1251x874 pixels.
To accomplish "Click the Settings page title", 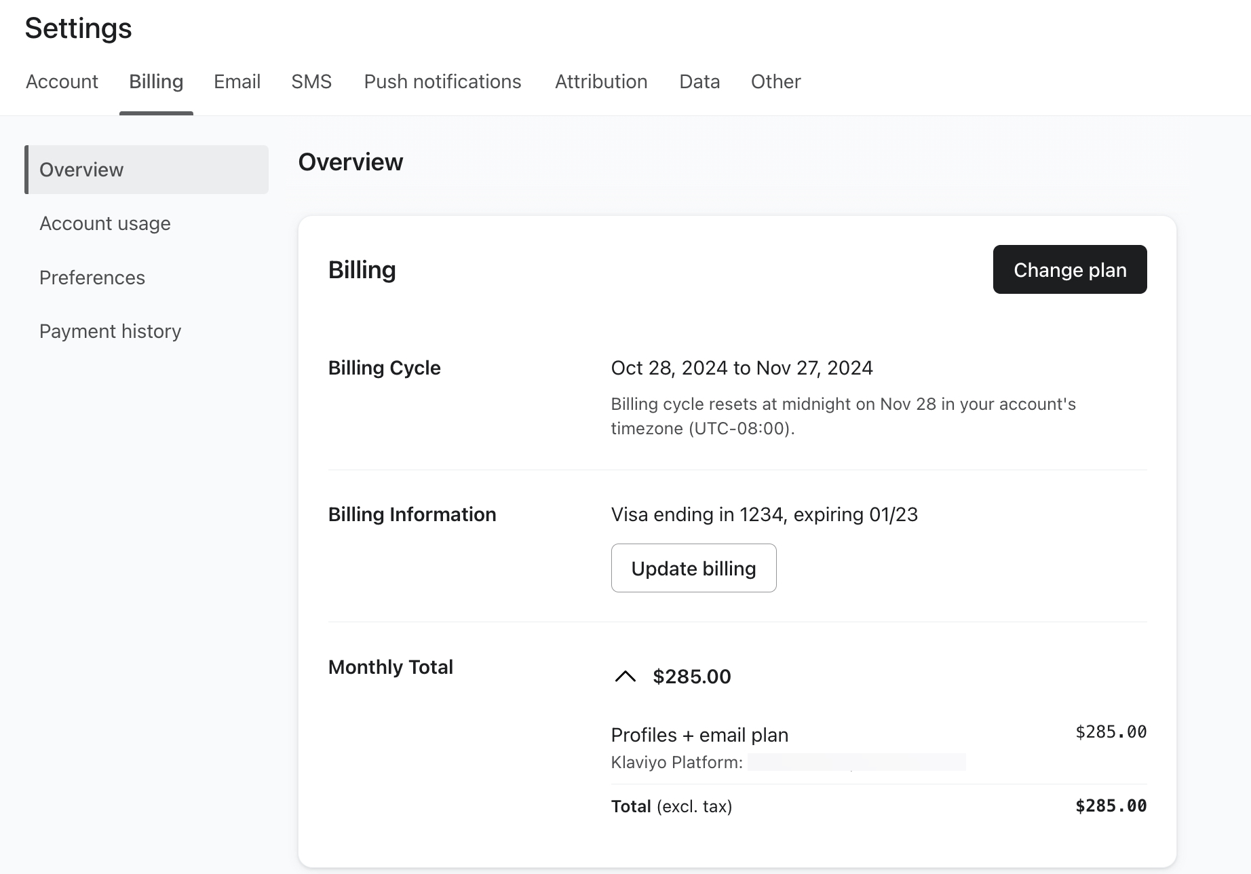I will [x=78, y=28].
